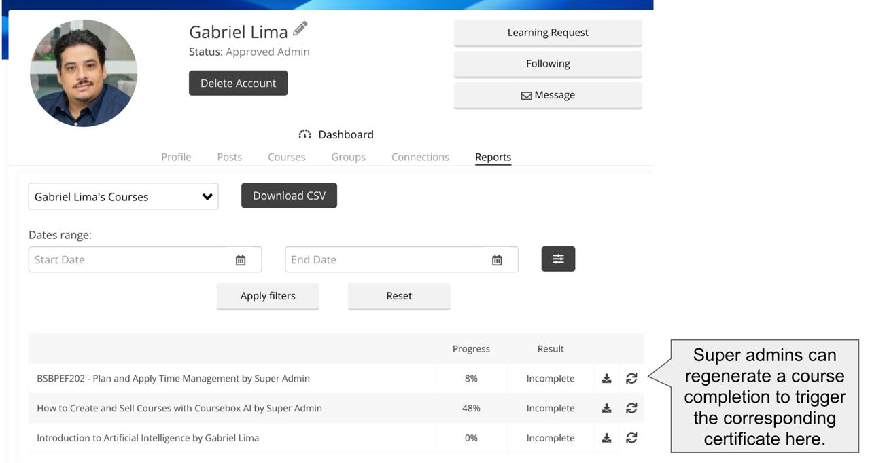Click the Apply filters button
870x463 pixels.
coord(268,296)
